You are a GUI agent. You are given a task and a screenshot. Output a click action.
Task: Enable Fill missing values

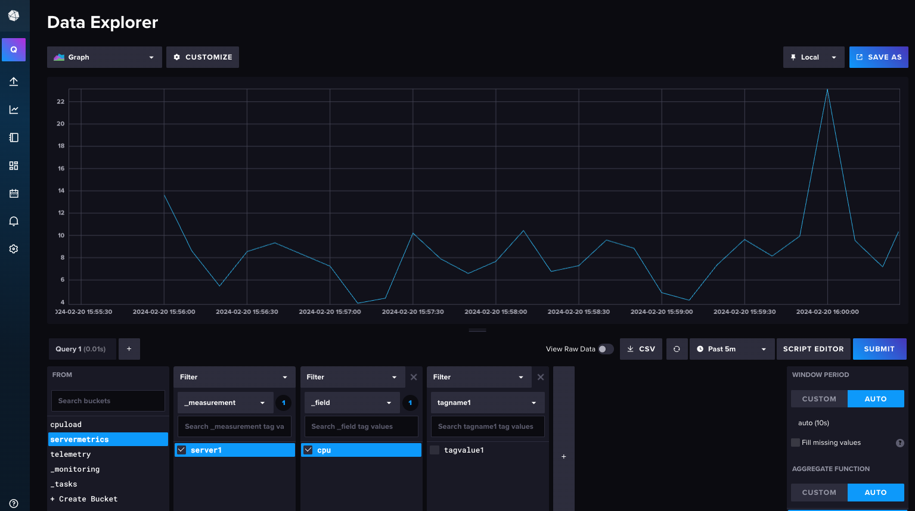[795, 443]
